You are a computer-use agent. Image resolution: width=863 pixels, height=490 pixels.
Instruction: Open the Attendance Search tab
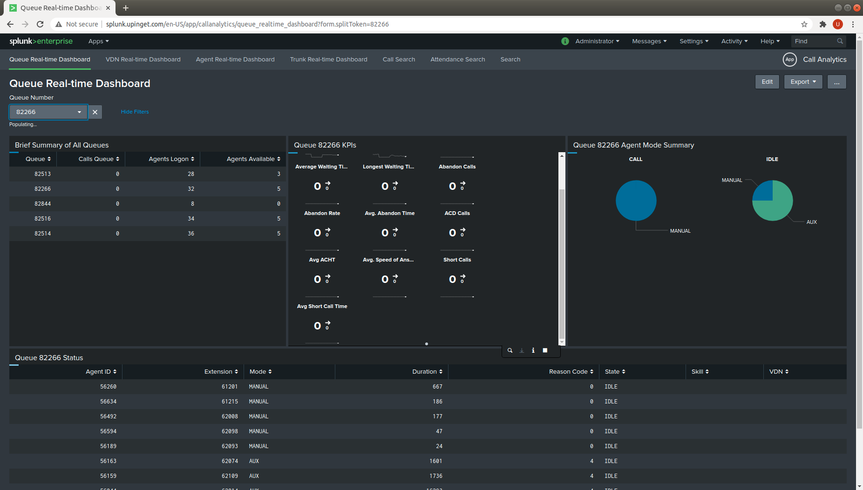pos(457,59)
